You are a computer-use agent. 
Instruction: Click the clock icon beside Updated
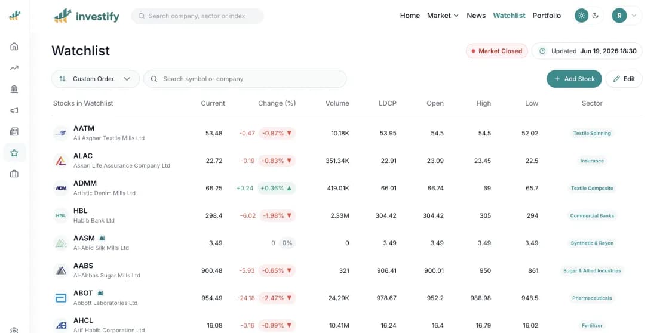(x=542, y=51)
